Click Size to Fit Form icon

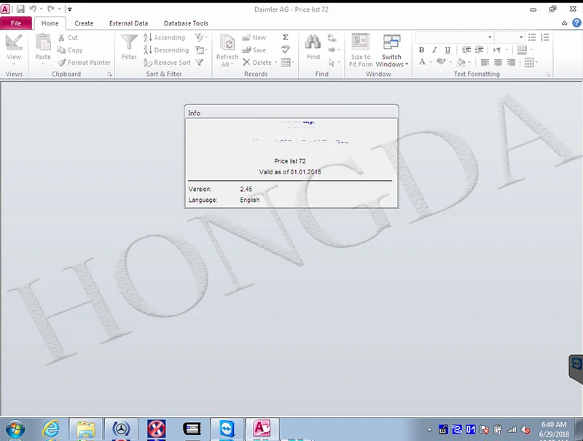tap(360, 42)
